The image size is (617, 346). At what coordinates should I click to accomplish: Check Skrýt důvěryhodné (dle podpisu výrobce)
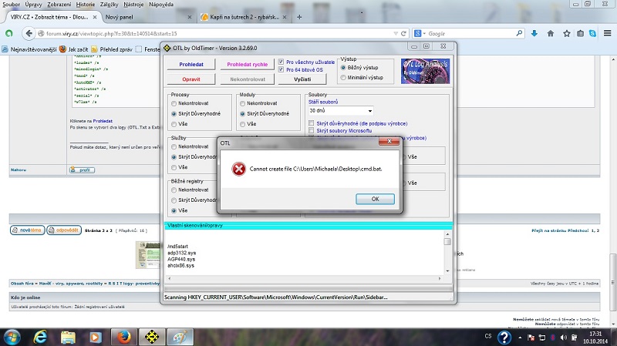(312, 123)
